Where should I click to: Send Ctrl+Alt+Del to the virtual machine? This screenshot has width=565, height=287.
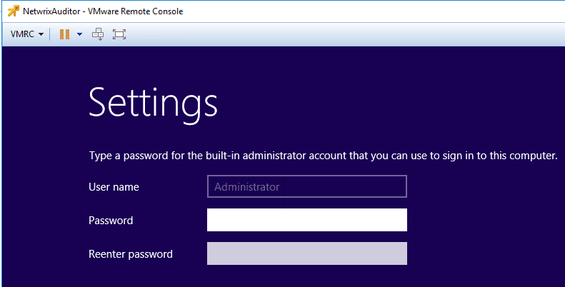pyautogui.click(x=99, y=34)
